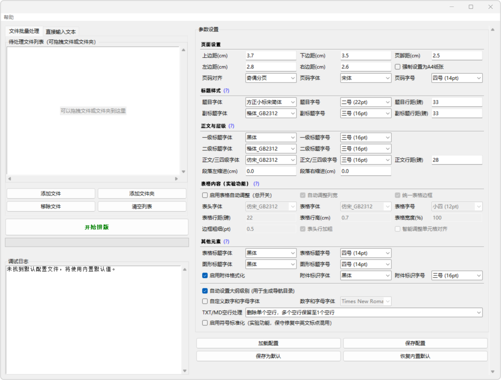The height and width of the screenshot is (380, 501).
Task: Click 右边距(cm) input field
Action: click(x=366, y=67)
